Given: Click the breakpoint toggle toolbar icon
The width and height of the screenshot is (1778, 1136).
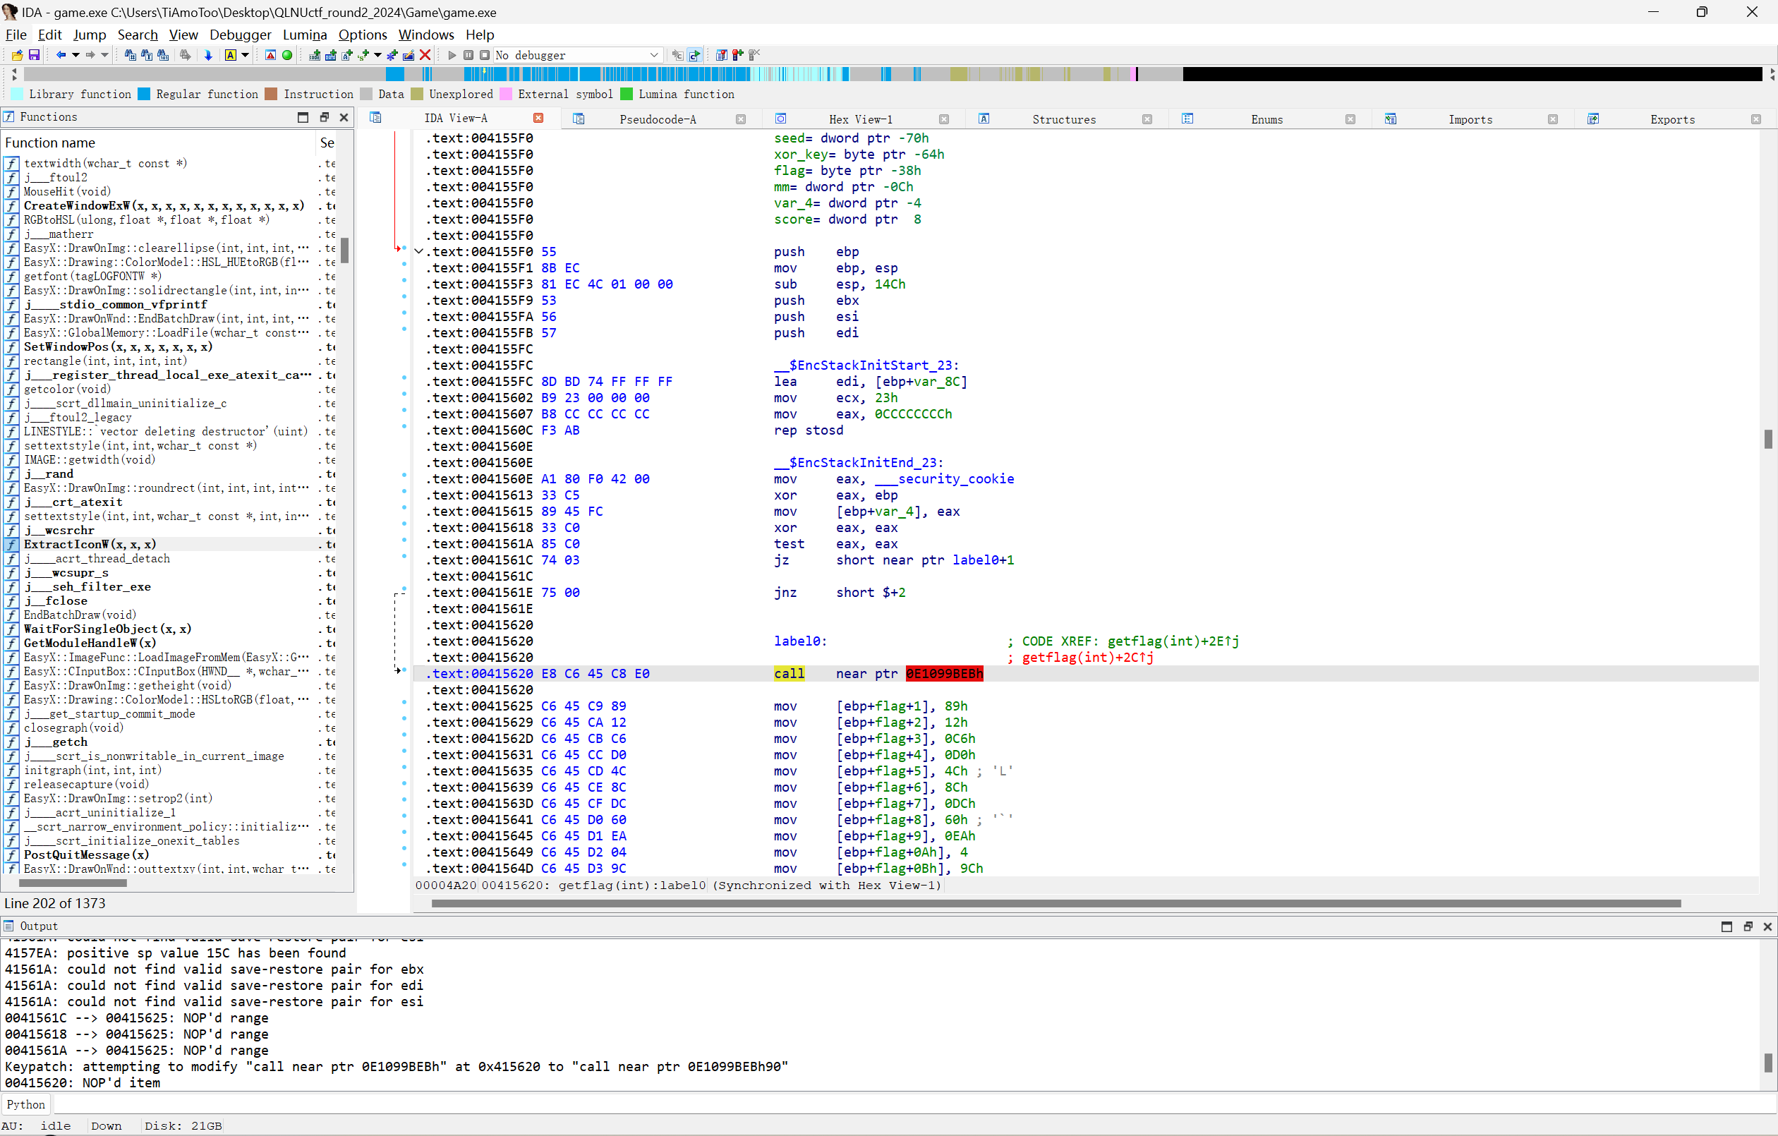Looking at the screenshot, I should pos(286,56).
